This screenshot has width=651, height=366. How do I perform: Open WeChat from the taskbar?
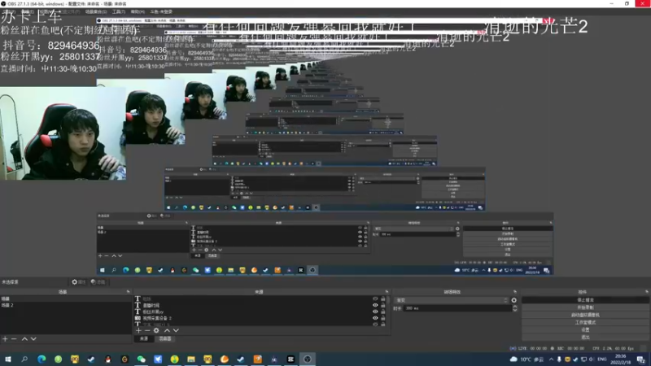click(x=141, y=359)
